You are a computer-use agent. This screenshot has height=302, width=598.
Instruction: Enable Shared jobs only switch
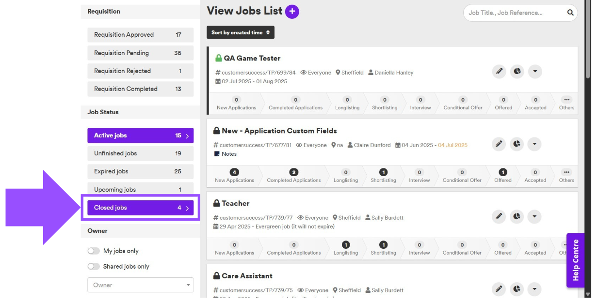pos(94,267)
